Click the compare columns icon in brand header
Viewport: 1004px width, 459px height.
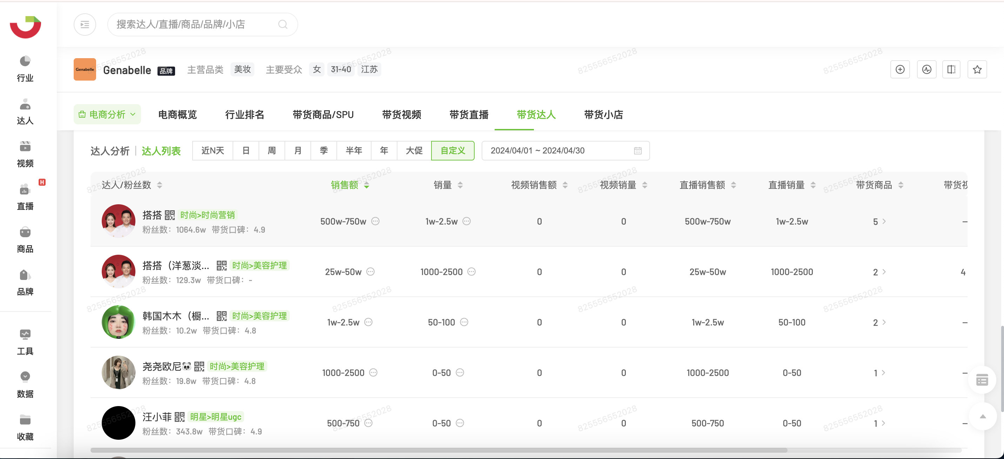[x=951, y=70]
